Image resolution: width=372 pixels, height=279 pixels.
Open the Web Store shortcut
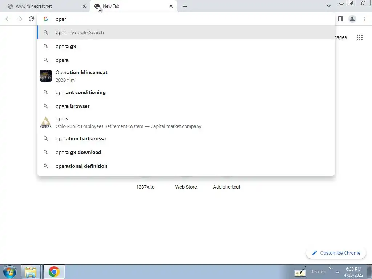186,187
